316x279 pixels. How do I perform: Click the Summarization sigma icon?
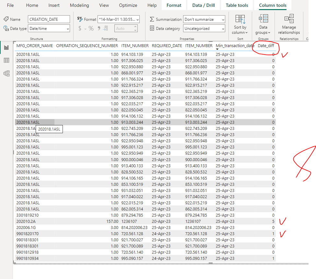coord(152,19)
